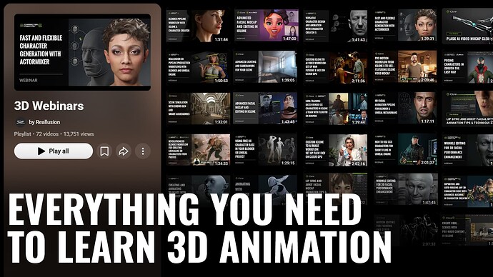Open Custom iClone to AI Video, 2:11:36

point(336,67)
